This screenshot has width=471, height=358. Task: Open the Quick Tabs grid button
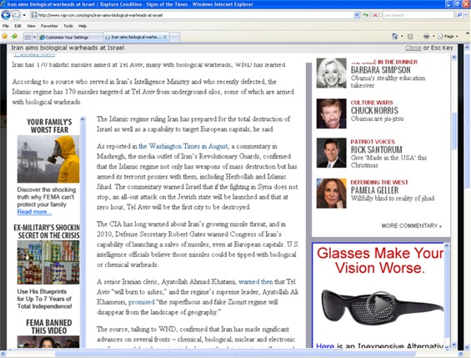coord(28,37)
